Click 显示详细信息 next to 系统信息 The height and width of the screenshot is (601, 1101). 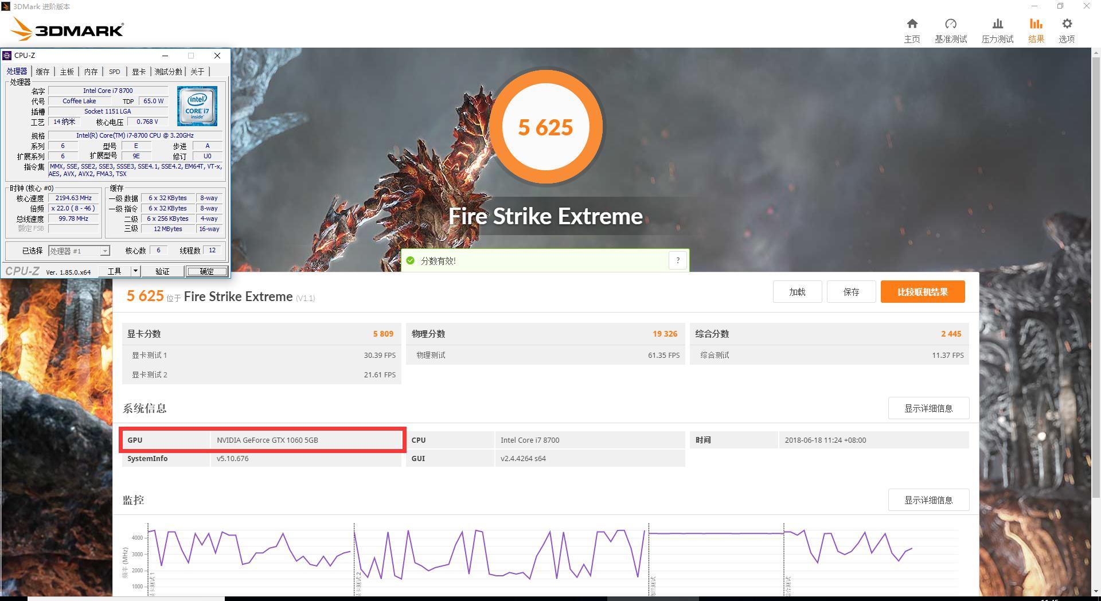click(928, 408)
